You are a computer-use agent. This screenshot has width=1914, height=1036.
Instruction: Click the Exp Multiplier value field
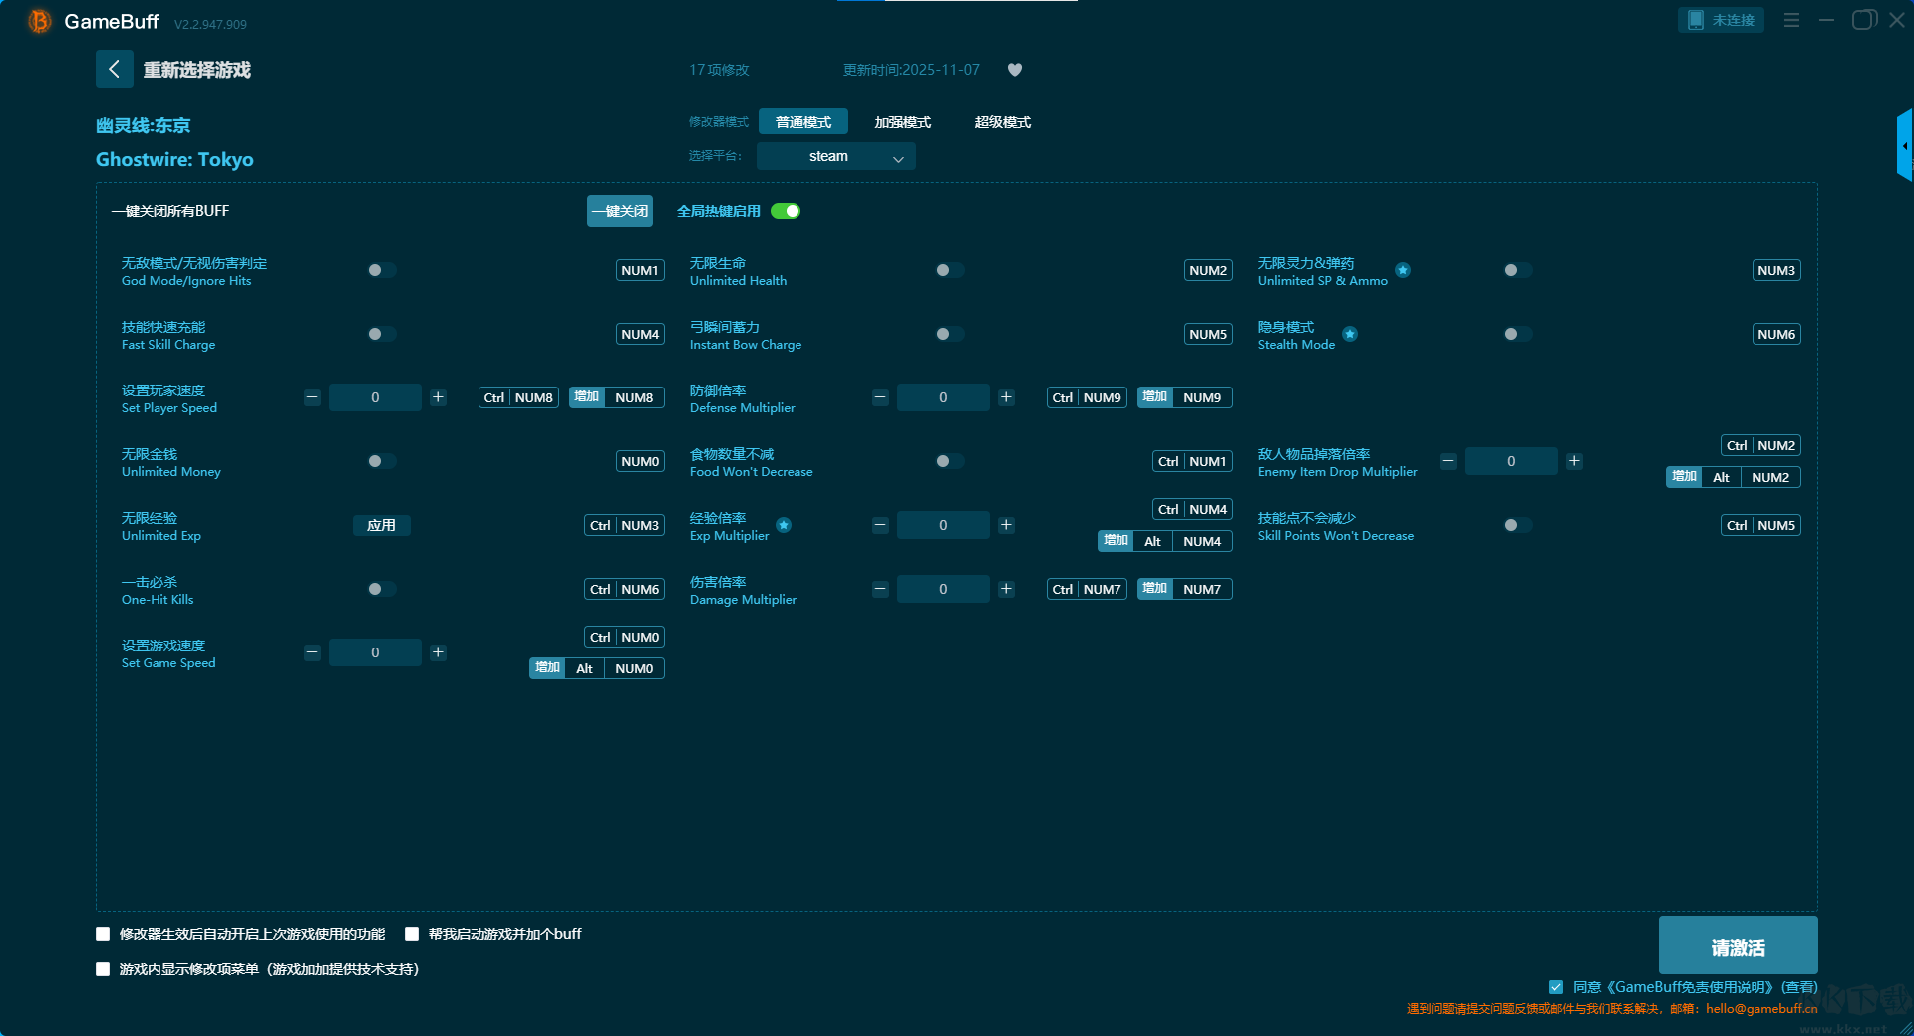[943, 525]
